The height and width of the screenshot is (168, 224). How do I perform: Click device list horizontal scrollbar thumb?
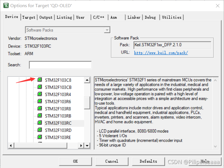tap(40, 146)
